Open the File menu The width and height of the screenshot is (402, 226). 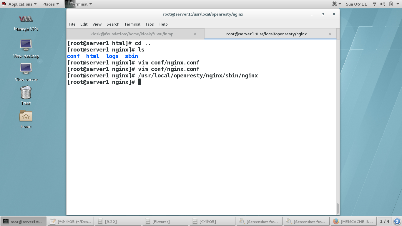(72, 24)
